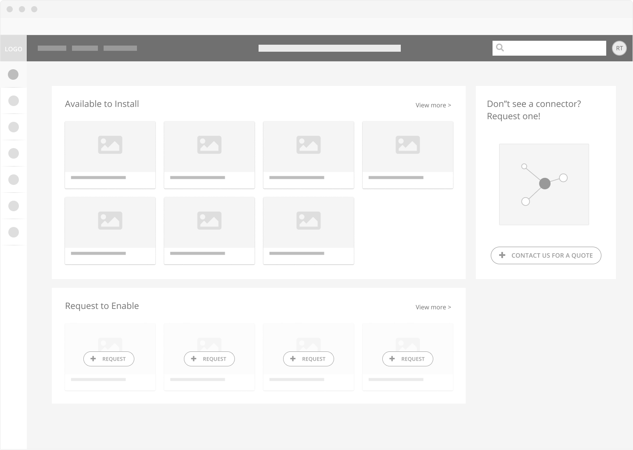The image size is (633, 450).
Task: Click the RT user avatar circle
Action: pos(619,48)
